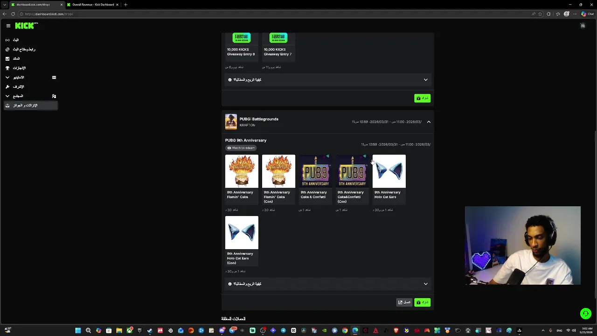Add this page to favorites star
Screen dimensions: 597x336
(x=540, y=14)
